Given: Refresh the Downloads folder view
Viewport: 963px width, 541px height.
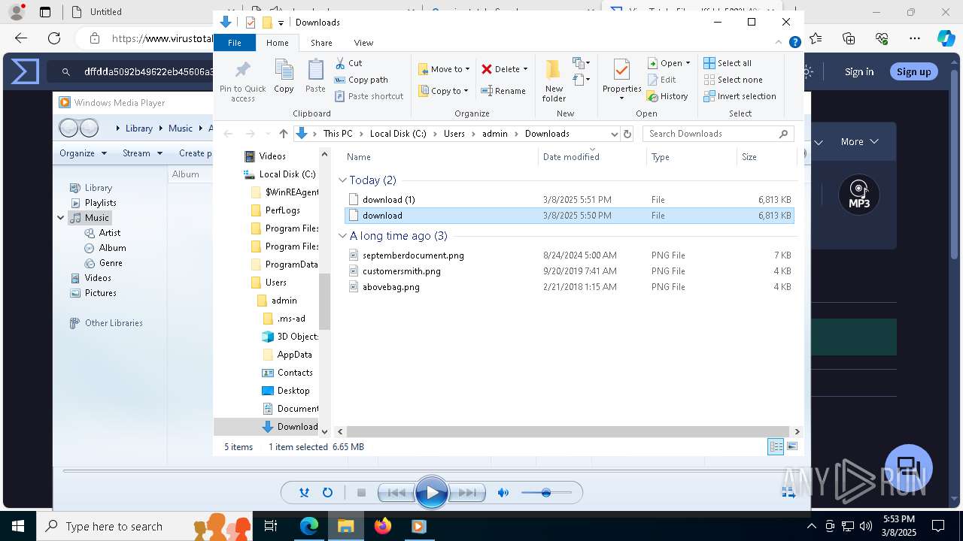Looking at the screenshot, I should pos(627,134).
